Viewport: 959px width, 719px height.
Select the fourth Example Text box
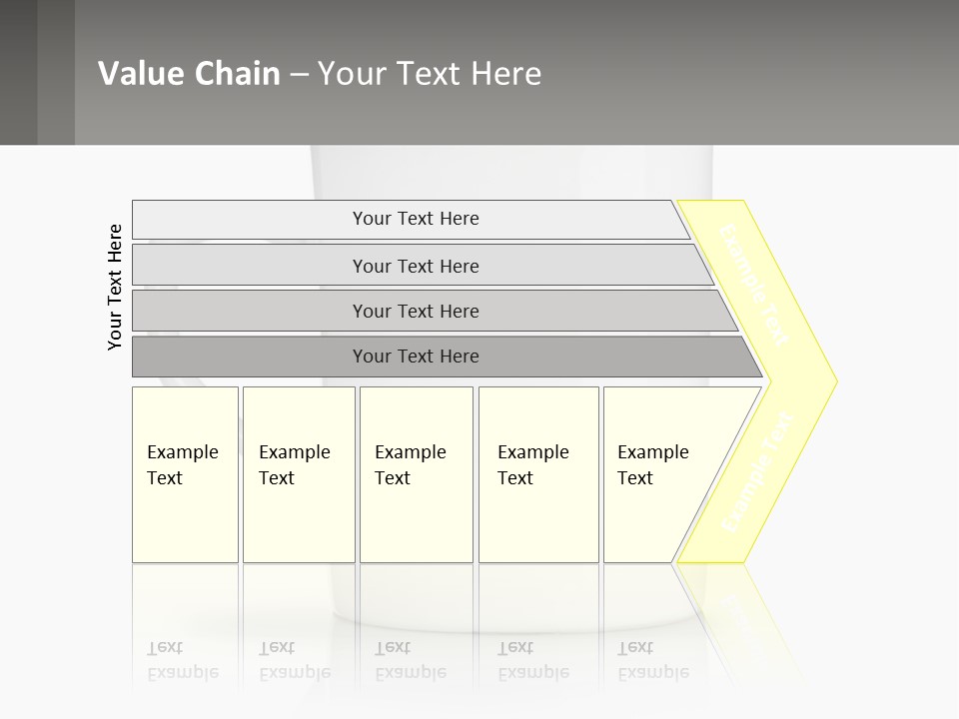(x=537, y=473)
